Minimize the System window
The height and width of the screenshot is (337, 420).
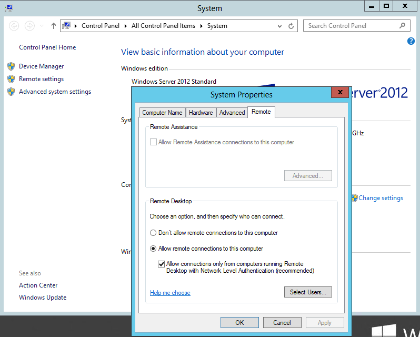372,6
